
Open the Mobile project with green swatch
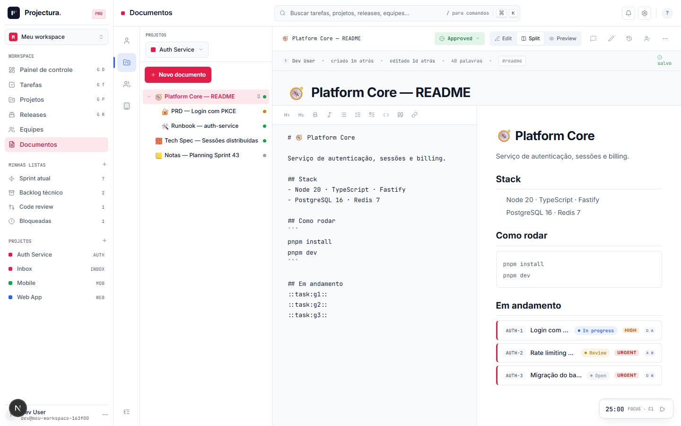pyautogui.click(x=56, y=283)
